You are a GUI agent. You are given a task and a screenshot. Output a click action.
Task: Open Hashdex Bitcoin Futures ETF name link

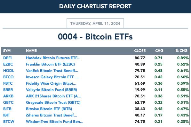pyautogui.click(x=53, y=58)
